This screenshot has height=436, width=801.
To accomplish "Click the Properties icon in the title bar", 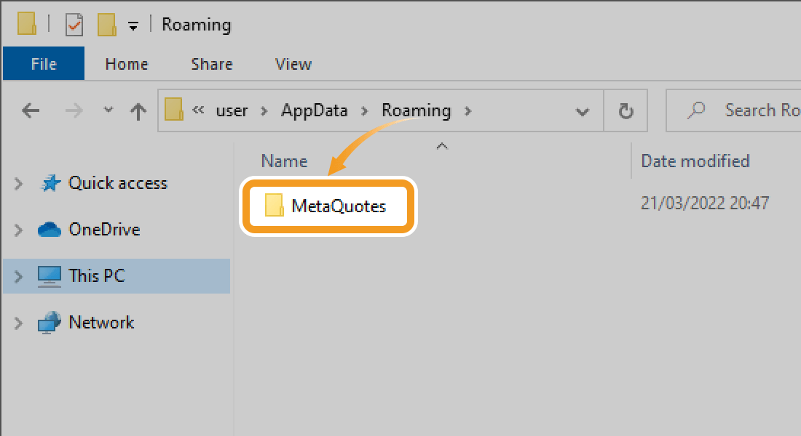I will click(x=74, y=25).
